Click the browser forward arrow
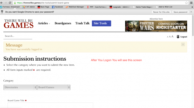This screenshot has height=108, width=194. click(6, 3)
